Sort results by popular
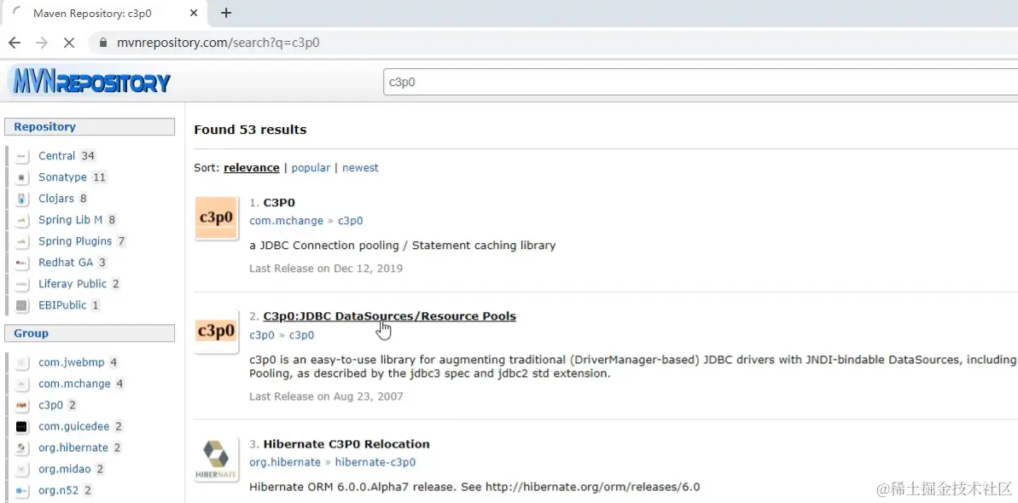The width and height of the screenshot is (1018, 503). tap(311, 167)
